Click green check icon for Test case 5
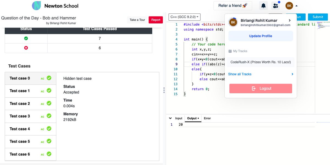 (x=49, y=141)
